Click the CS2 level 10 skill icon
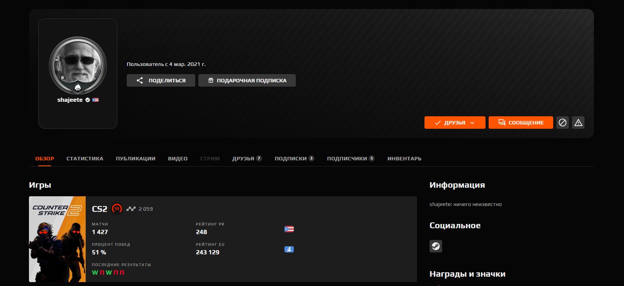Image resolution: width=624 pixels, height=286 pixels. [x=117, y=209]
